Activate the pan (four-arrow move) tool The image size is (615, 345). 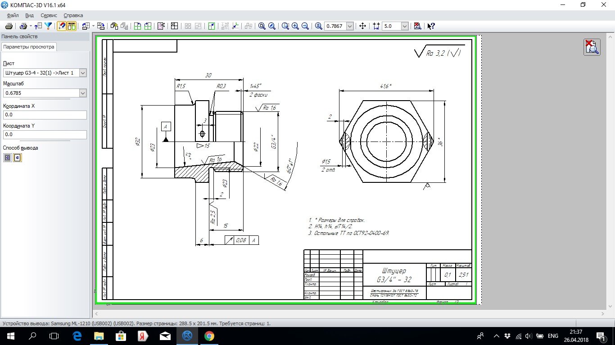362,26
